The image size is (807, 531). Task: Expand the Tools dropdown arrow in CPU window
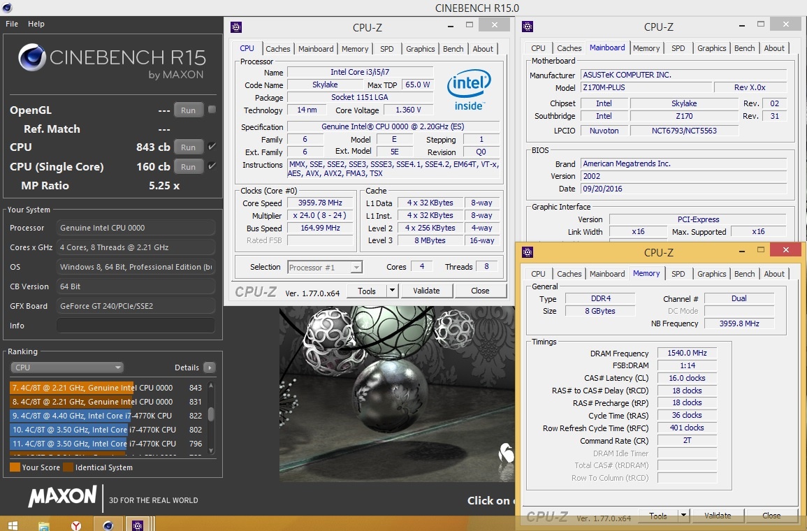coord(392,291)
